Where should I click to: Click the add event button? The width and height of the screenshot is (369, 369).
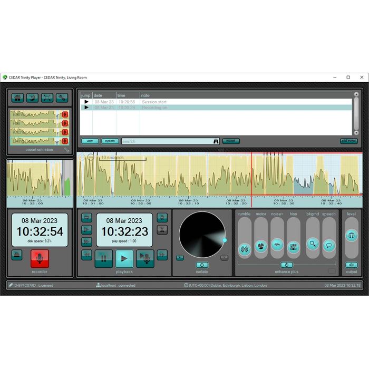[x=348, y=141]
